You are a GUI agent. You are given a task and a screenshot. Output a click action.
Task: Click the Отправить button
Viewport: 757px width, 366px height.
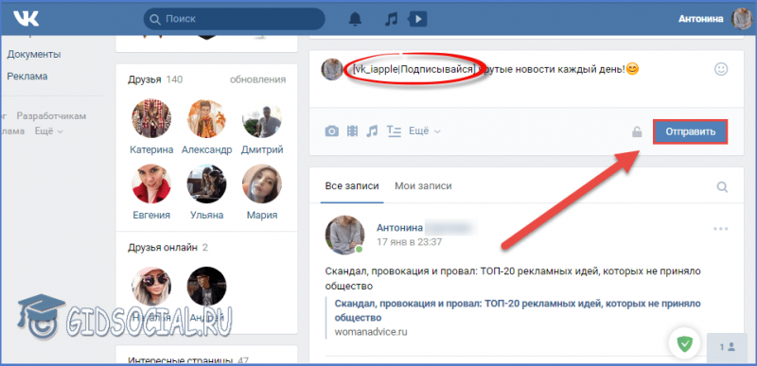click(x=691, y=131)
